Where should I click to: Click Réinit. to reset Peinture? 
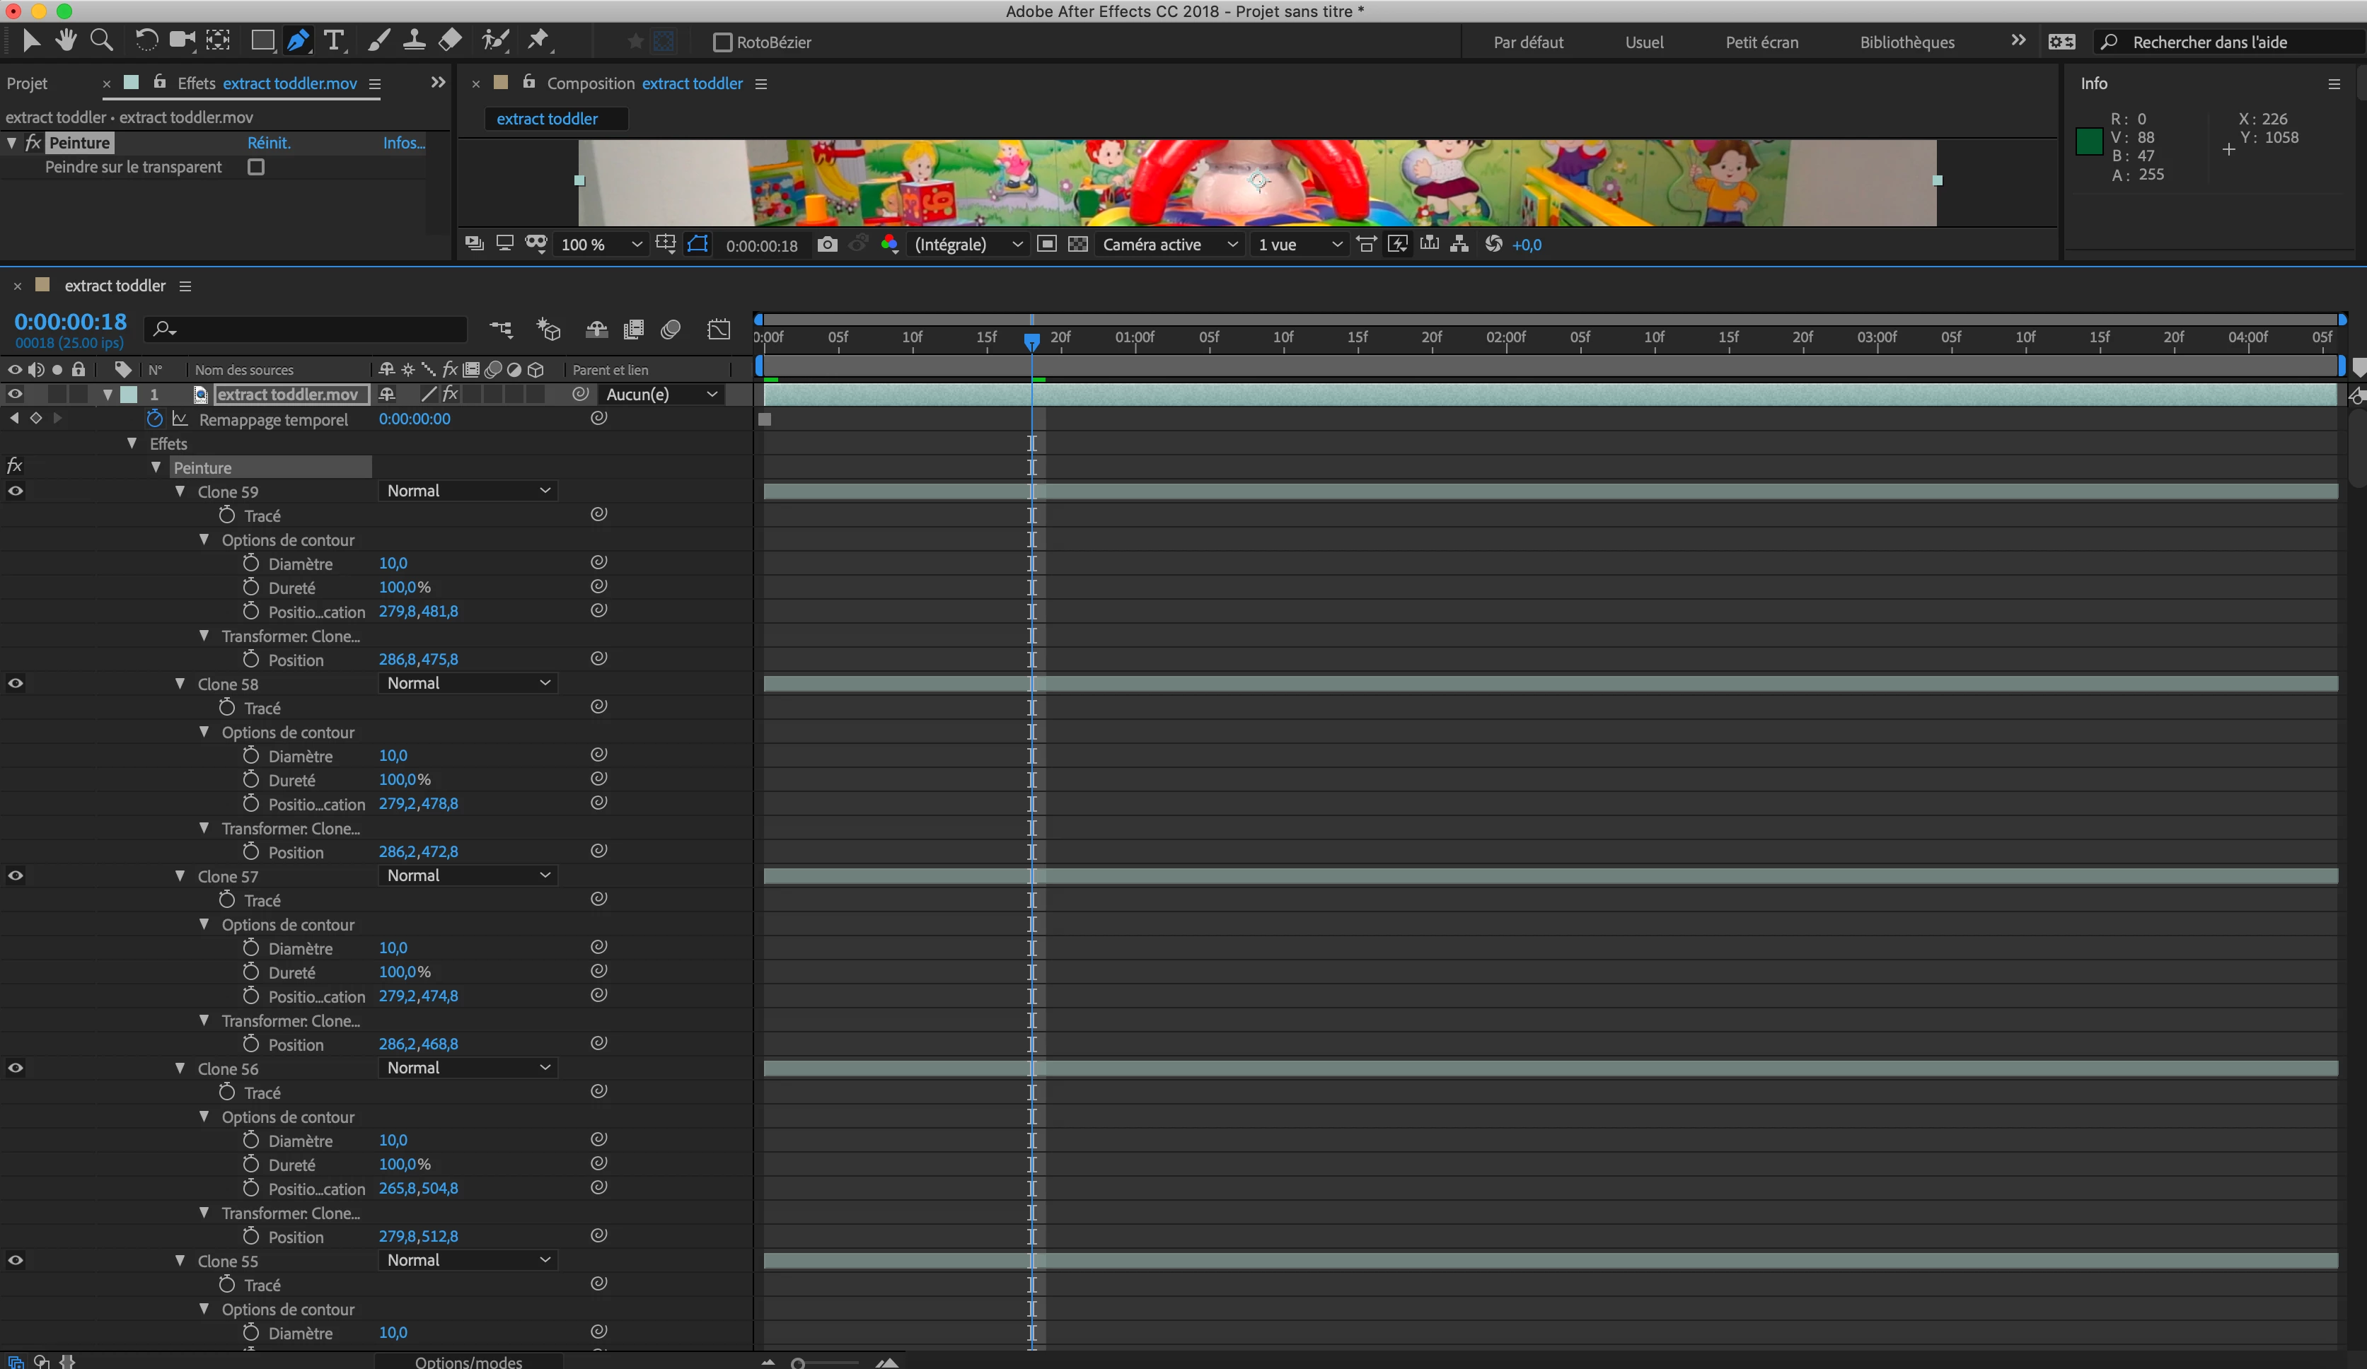(269, 143)
